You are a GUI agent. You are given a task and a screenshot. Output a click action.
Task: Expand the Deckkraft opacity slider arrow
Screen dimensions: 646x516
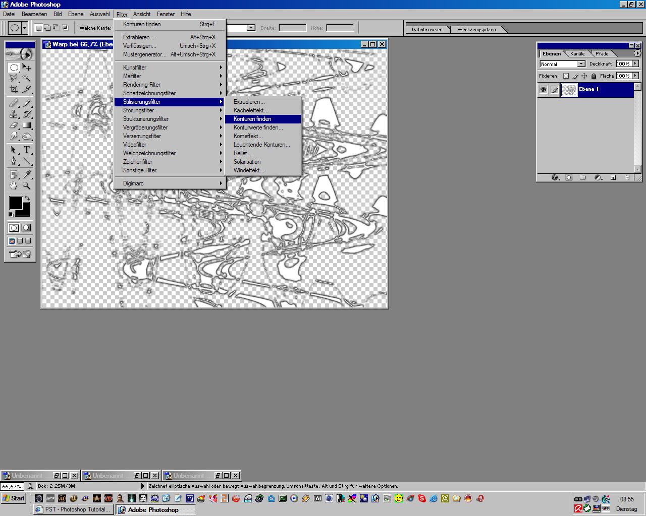(x=635, y=64)
